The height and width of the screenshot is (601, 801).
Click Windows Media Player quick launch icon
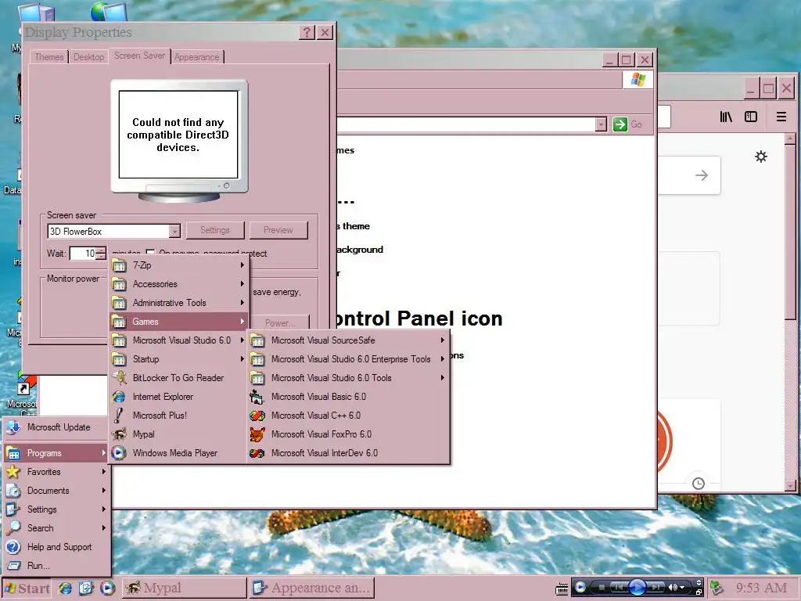point(107,588)
